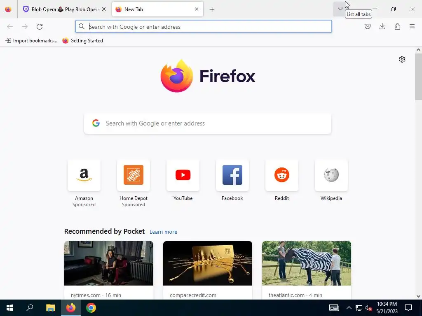
Task: Click Import bookmarks in bookmarks bar
Action: (31, 41)
